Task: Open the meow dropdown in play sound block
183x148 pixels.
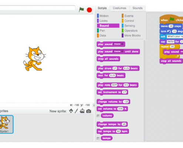Action: 119,44
